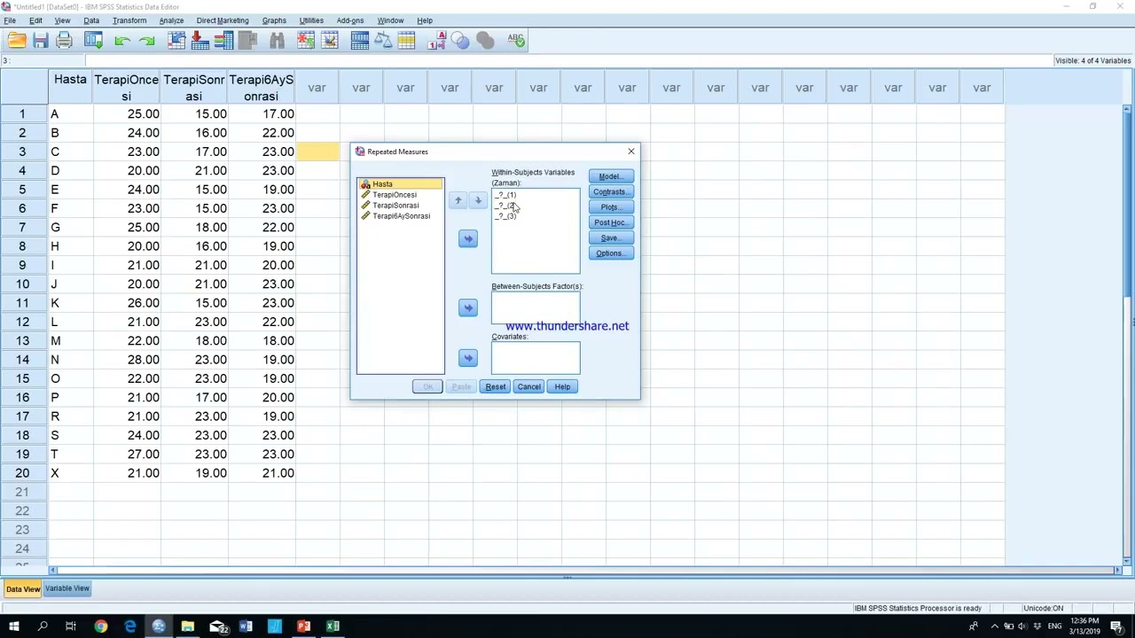Open the Transform menu
The width and height of the screenshot is (1135, 638).
pyautogui.click(x=129, y=20)
